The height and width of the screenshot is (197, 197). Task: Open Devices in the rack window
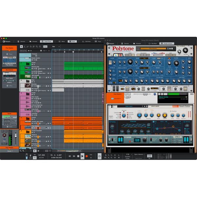point(125,43)
